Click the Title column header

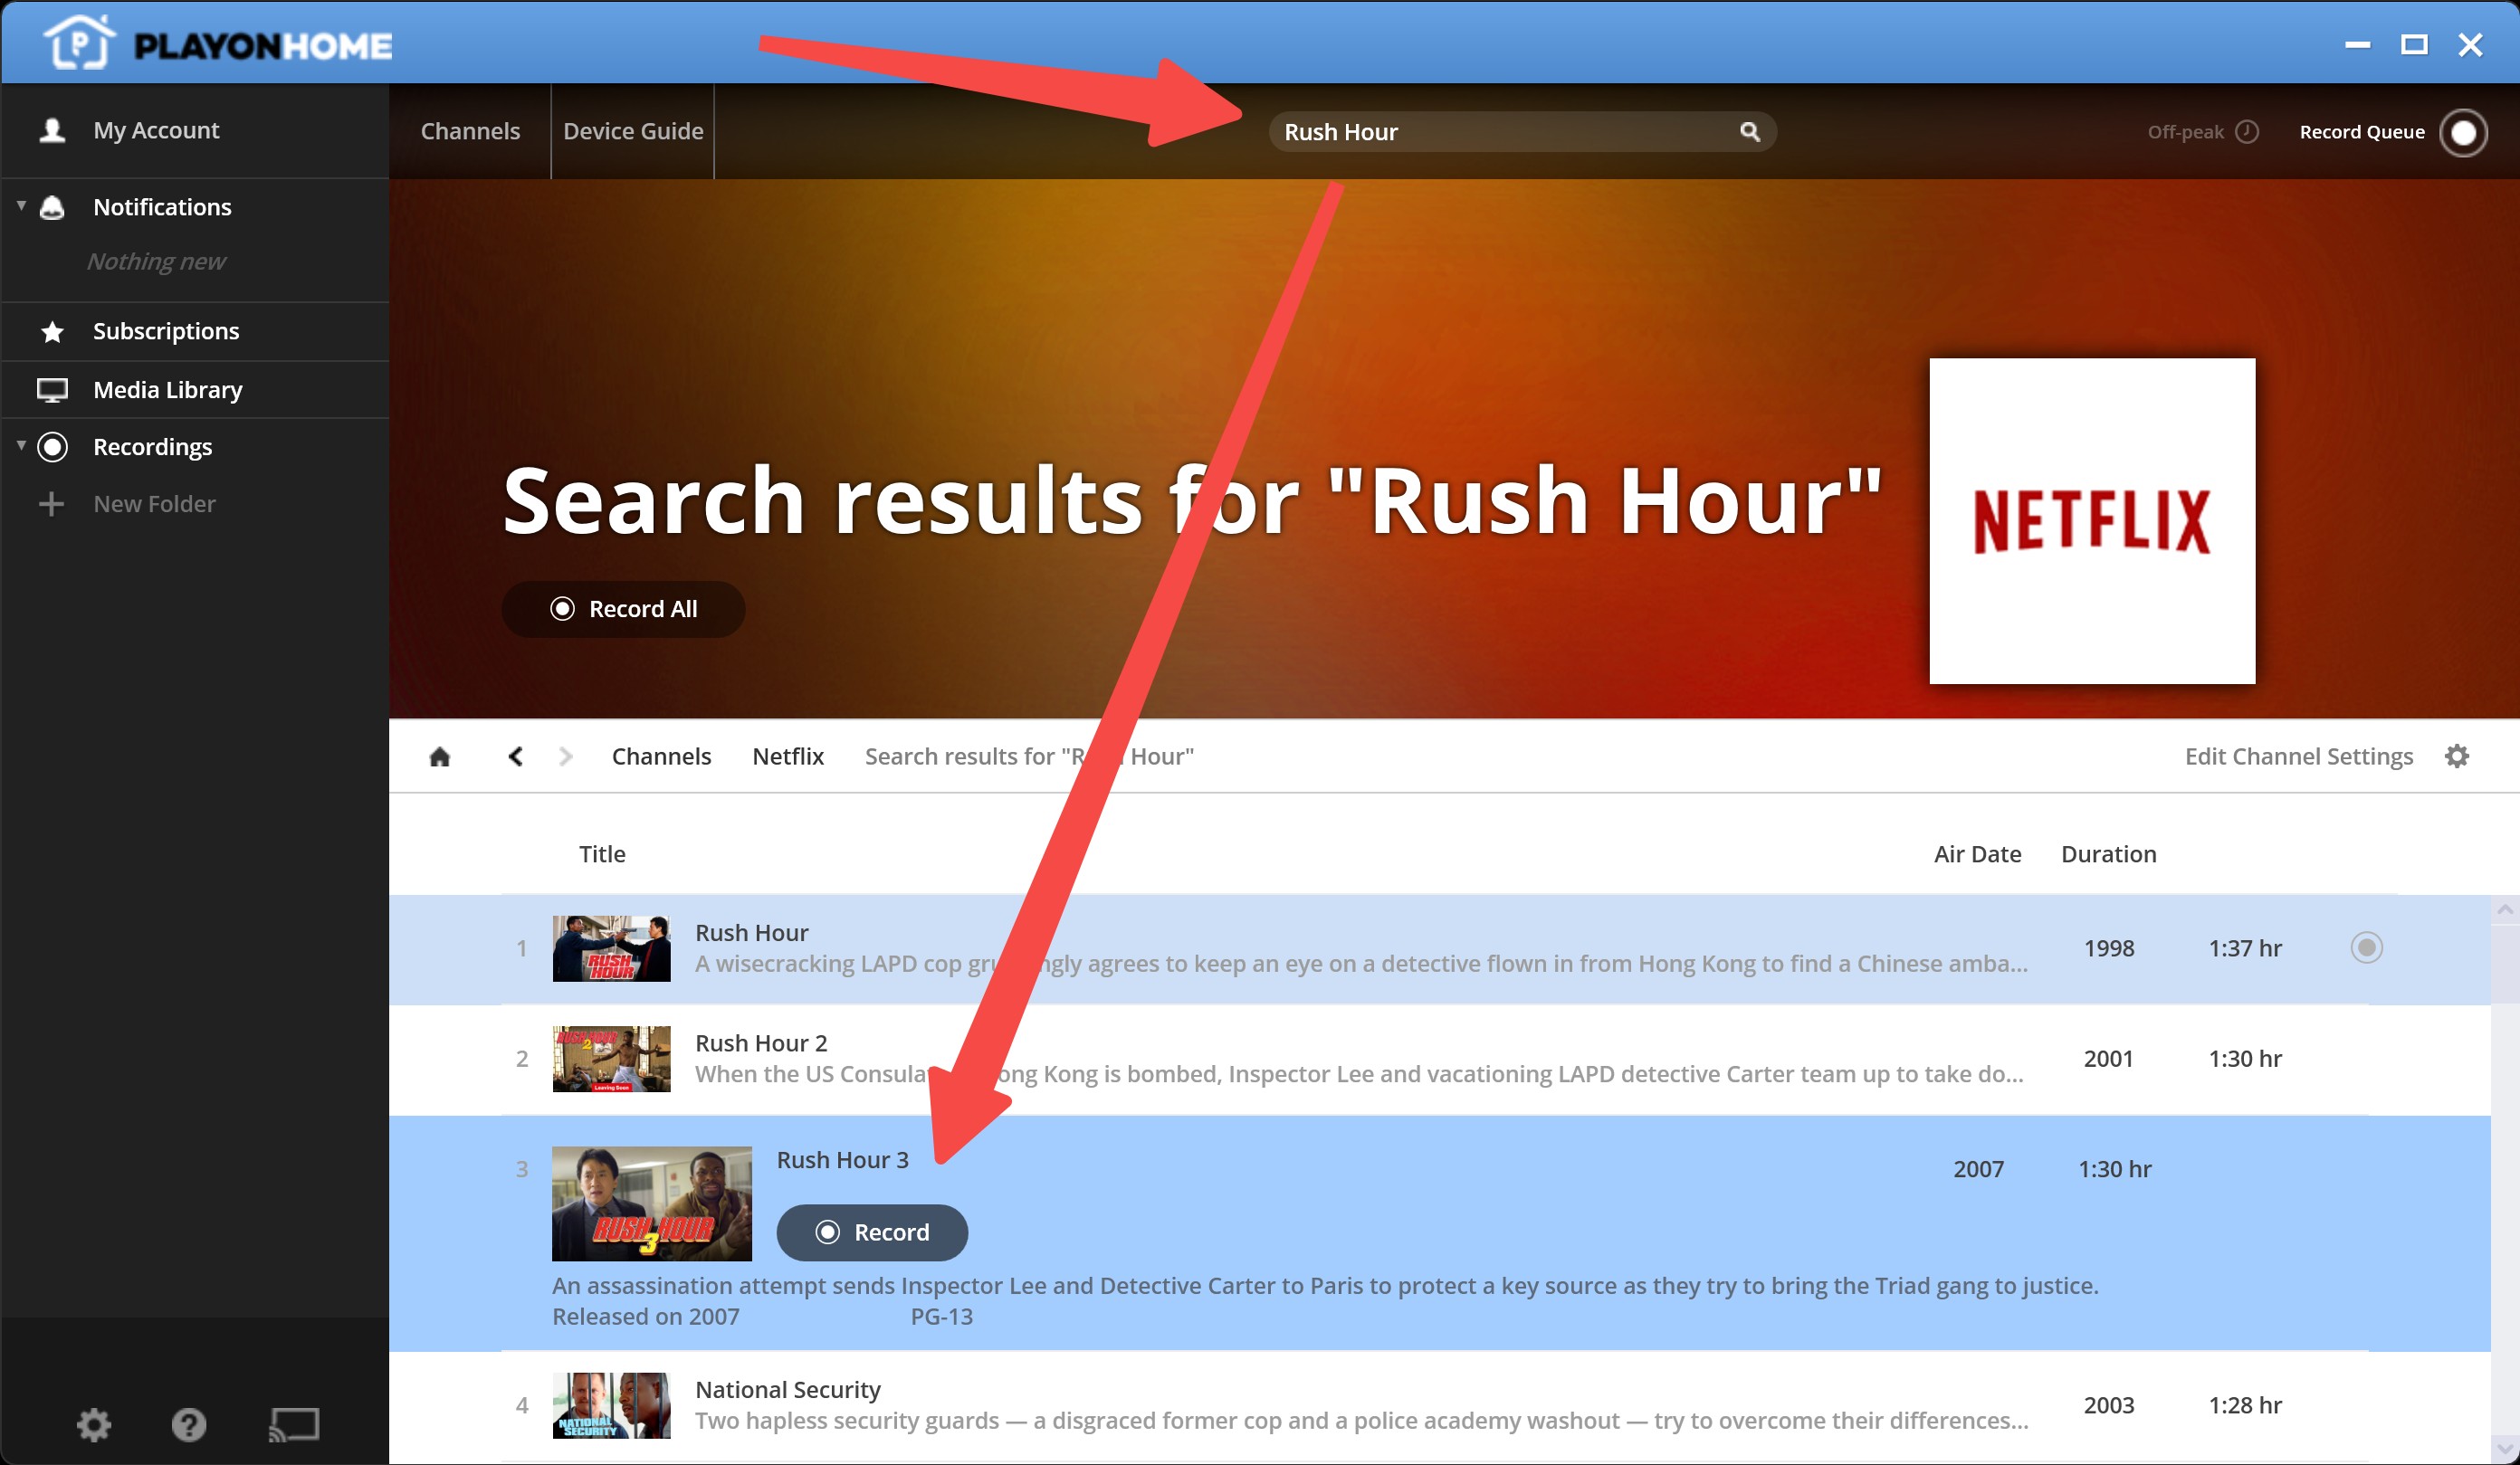point(602,854)
